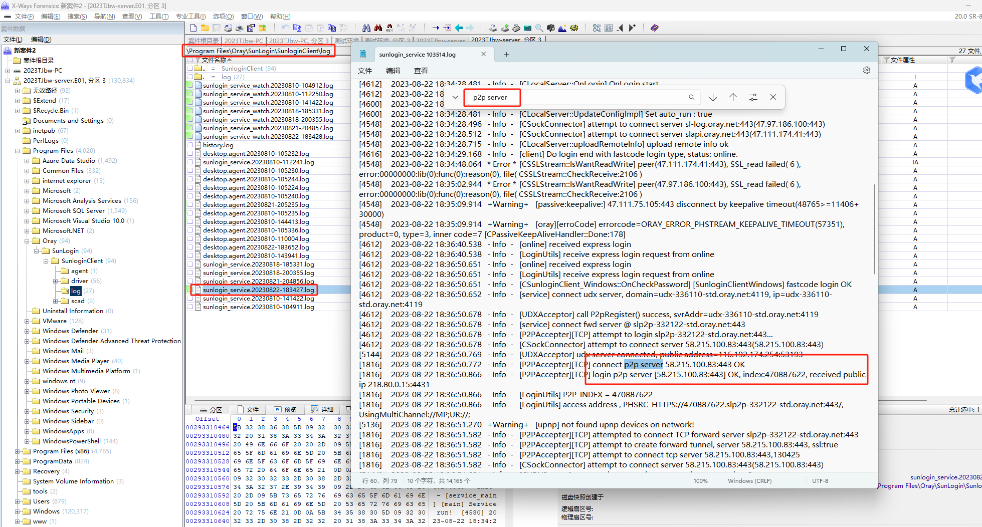Image resolution: width=982 pixels, height=527 pixels.
Task: Click the Notepad settings gear icon
Action: (x=867, y=70)
